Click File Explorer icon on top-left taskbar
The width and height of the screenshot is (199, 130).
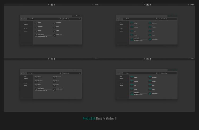coord(52,5)
